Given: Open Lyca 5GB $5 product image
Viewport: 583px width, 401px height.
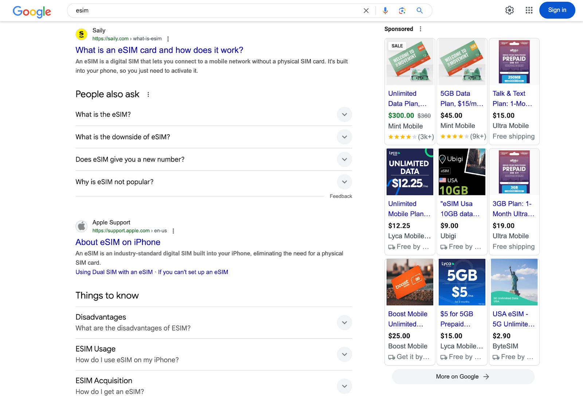Looking at the screenshot, I should point(462,282).
